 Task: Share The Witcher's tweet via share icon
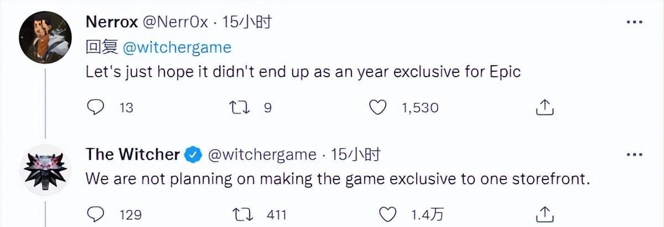click(545, 214)
